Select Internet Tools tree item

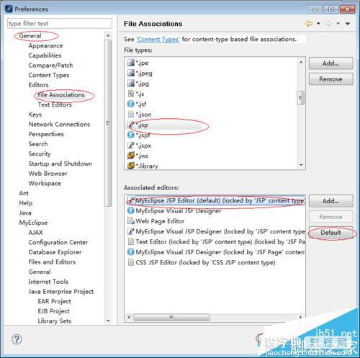[x=48, y=282]
